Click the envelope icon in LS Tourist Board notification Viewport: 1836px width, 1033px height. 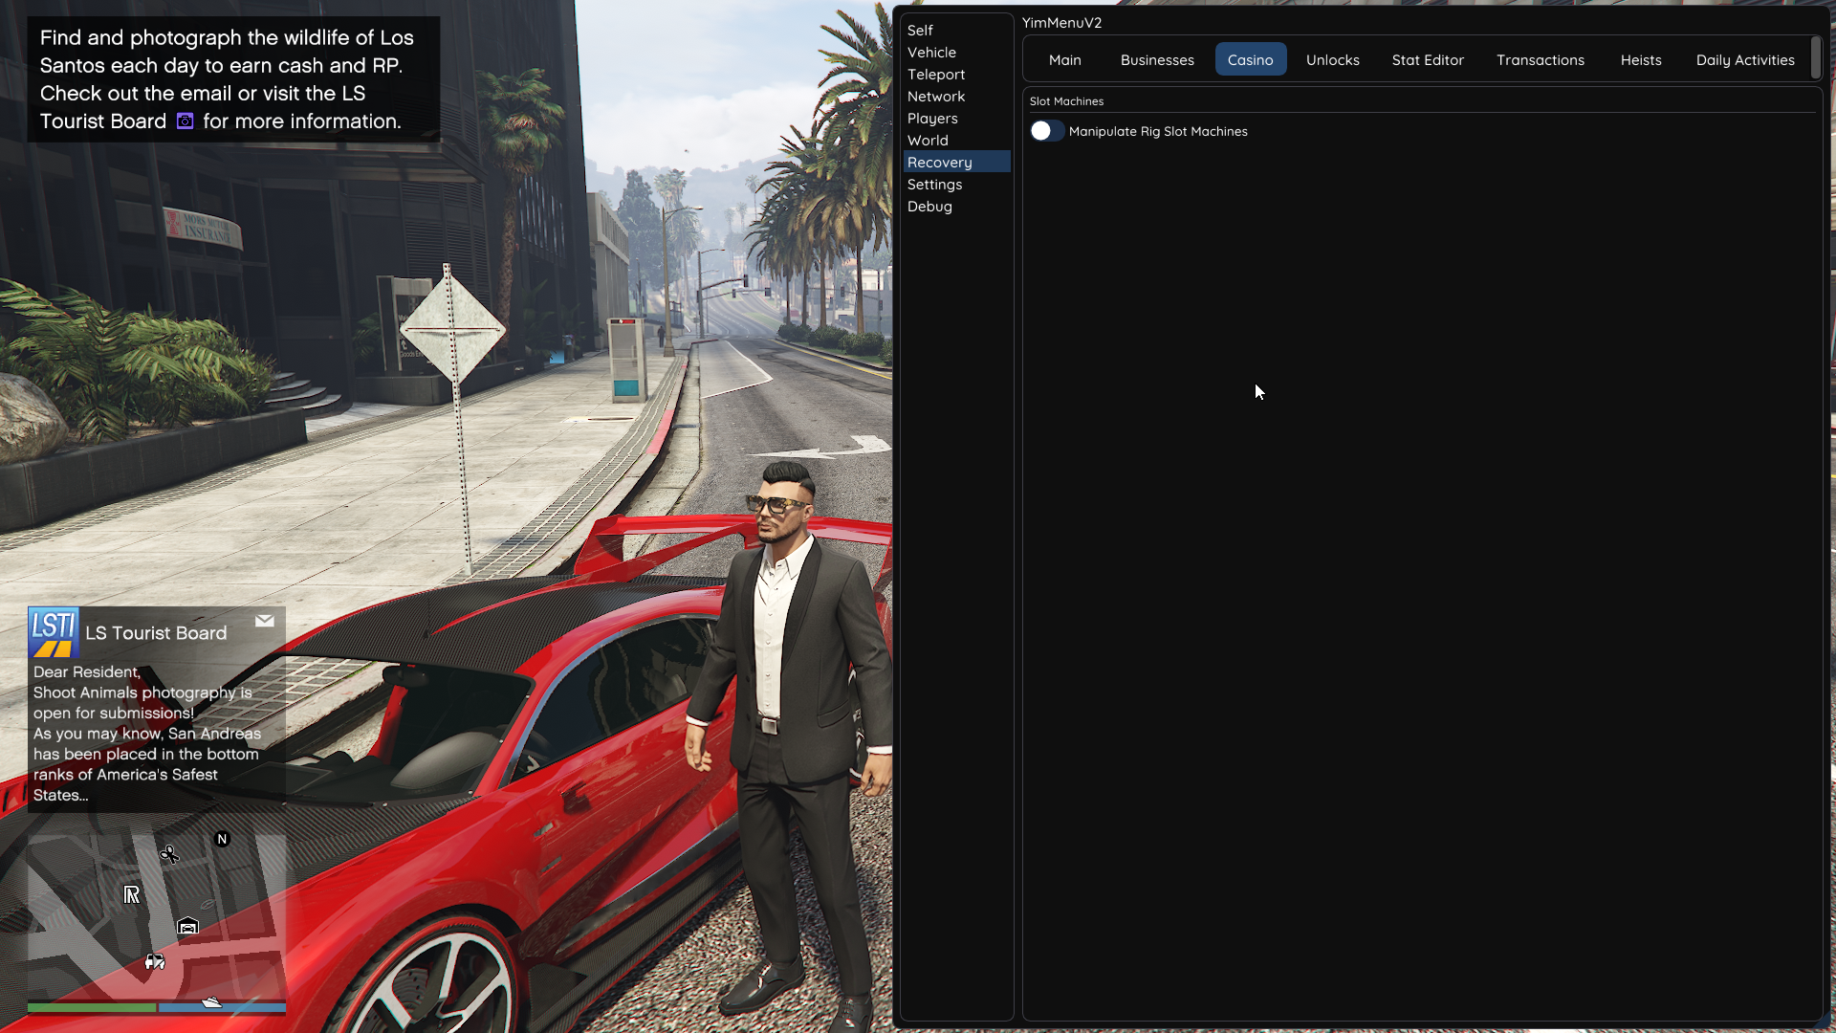pyautogui.click(x=265, y=621)
